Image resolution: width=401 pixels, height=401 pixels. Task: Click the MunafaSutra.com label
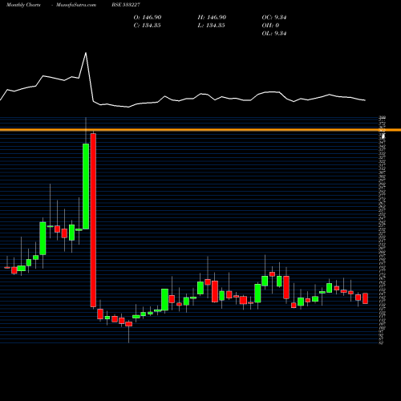(76, 5)
